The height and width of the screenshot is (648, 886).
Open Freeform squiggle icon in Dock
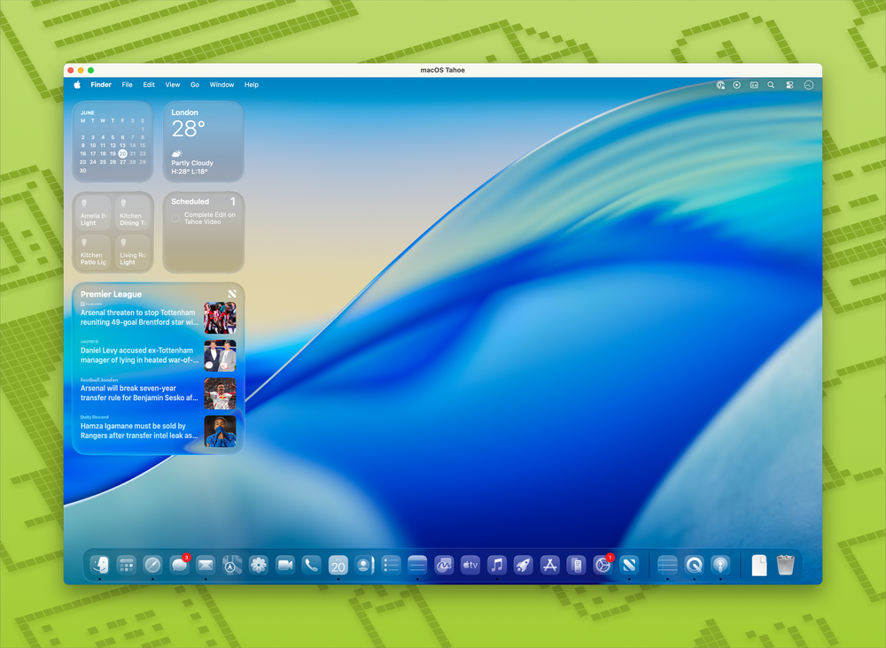[x=444, y=565]
